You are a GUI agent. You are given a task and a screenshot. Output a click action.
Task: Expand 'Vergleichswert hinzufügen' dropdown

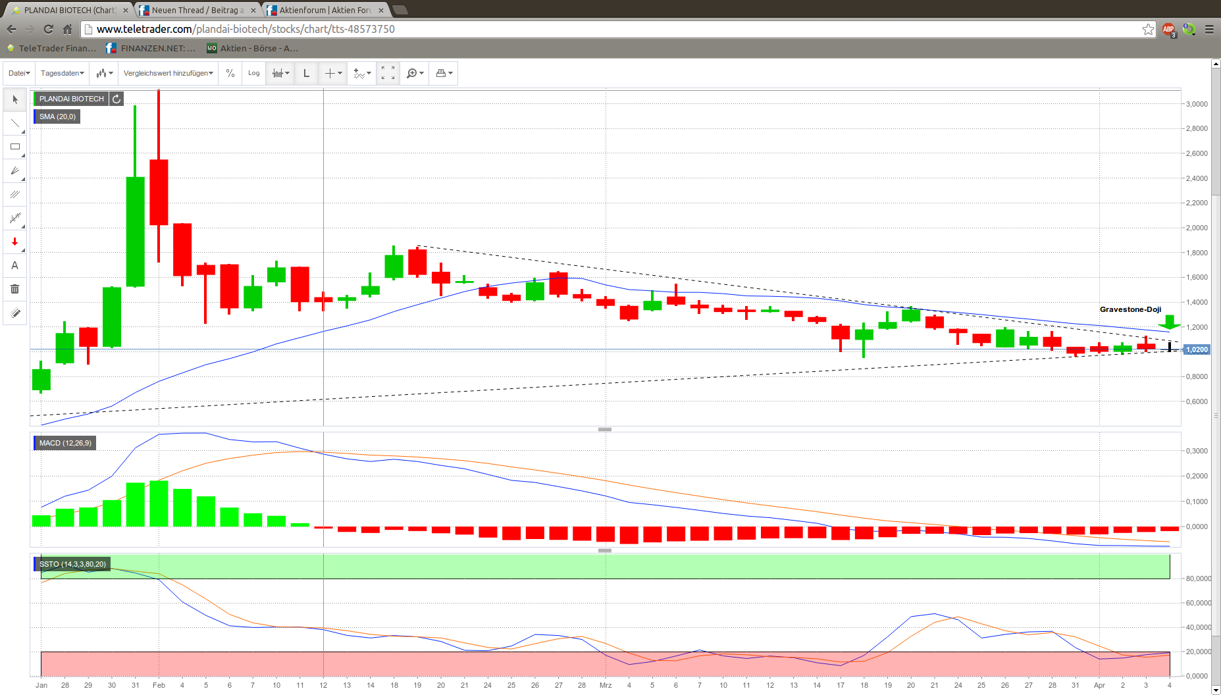[x=169, y=73]
